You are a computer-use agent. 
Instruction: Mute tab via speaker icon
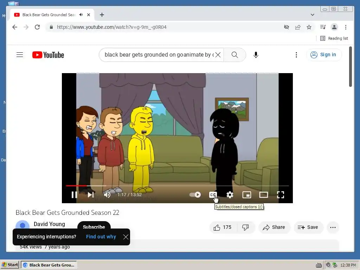click(81, 15)
